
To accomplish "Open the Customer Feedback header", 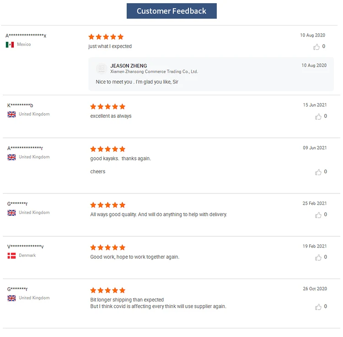I will click(x=171, y=11).
